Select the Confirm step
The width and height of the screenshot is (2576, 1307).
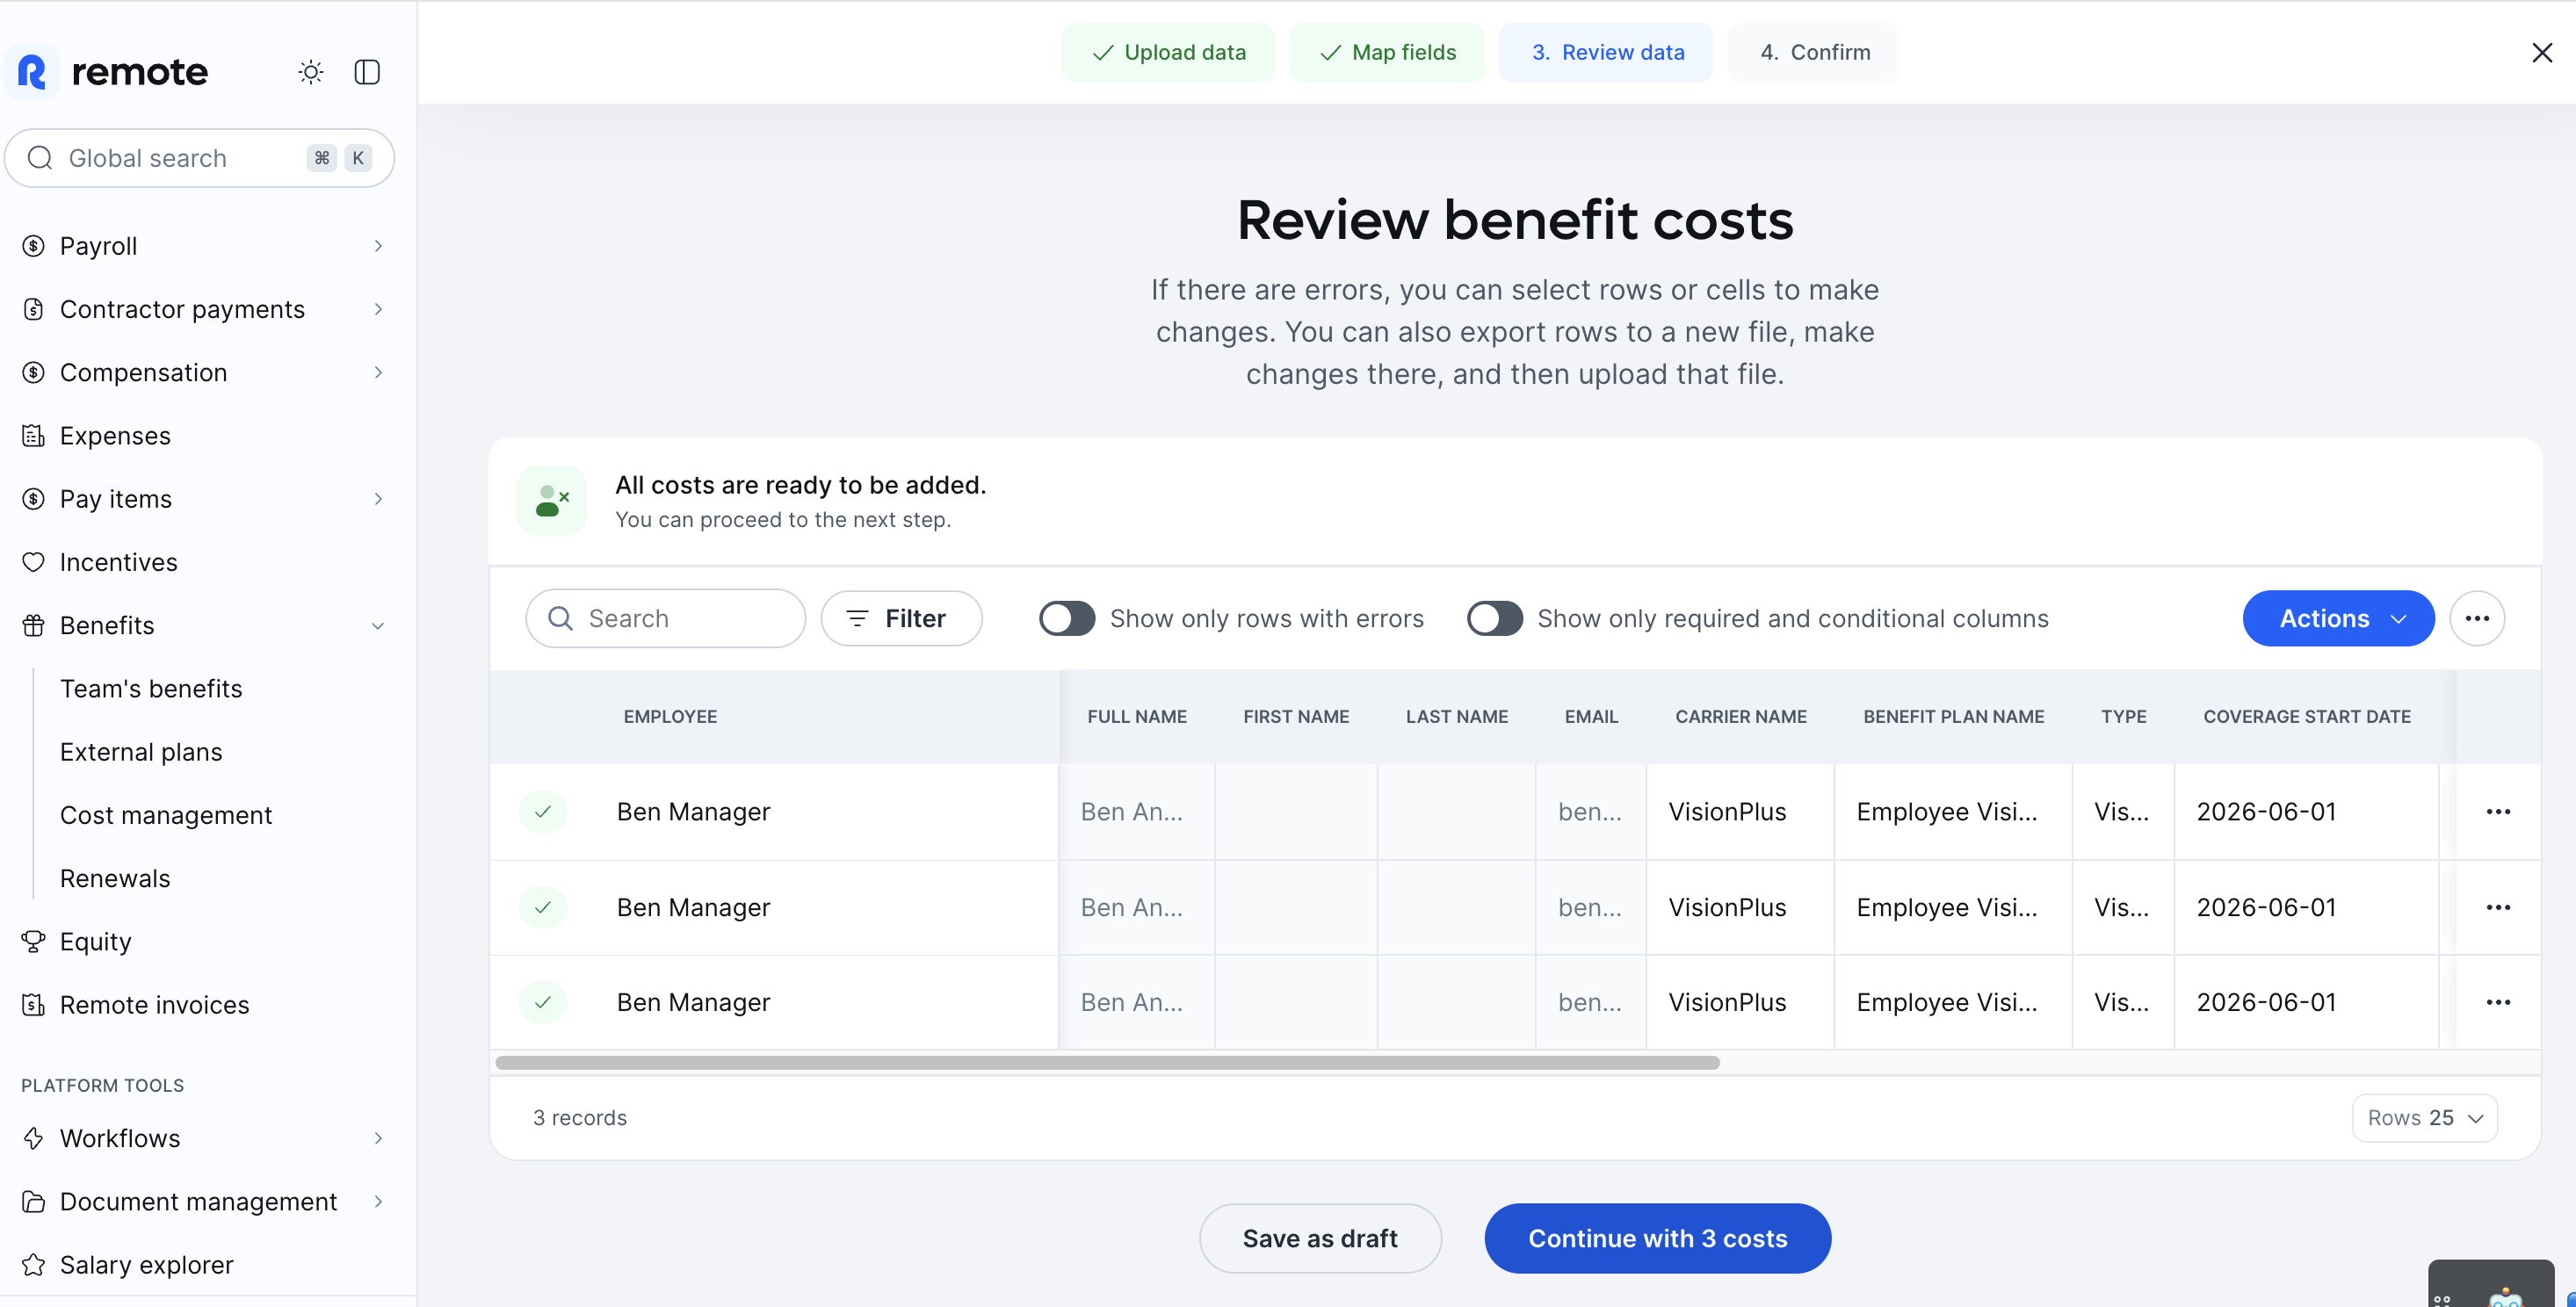tap(1813, 52)
